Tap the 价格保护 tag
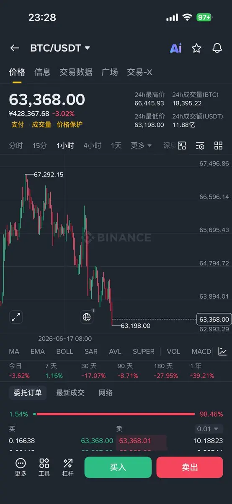The image size is (232, 504). coord(70,124)
